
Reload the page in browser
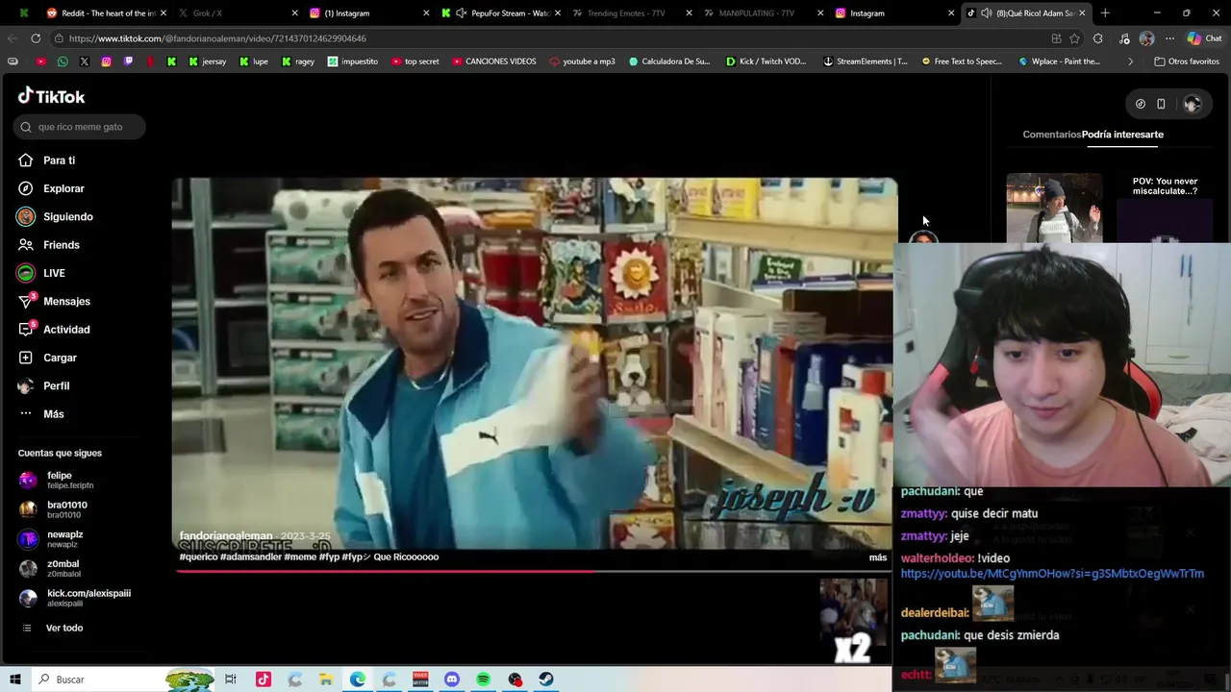36,38
